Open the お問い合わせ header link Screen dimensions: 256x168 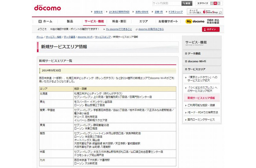(142, 12)
